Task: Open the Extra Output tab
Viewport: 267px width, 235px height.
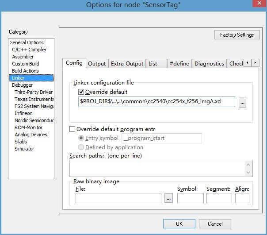Action: point(127,64)
